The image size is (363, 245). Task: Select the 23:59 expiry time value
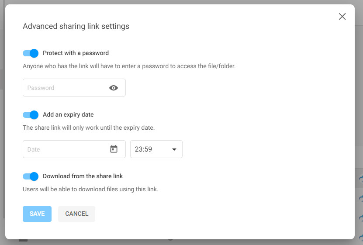143,149
